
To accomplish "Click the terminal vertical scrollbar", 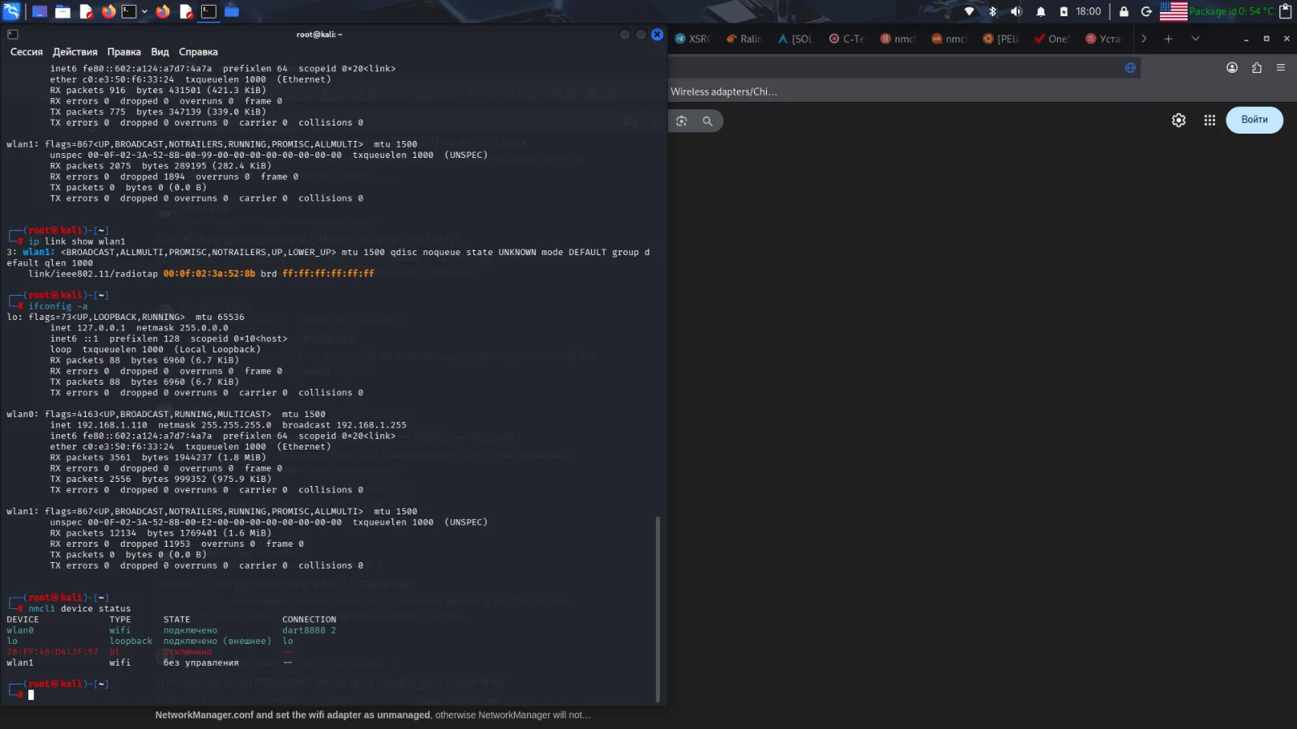I will (x=657, y=607).
